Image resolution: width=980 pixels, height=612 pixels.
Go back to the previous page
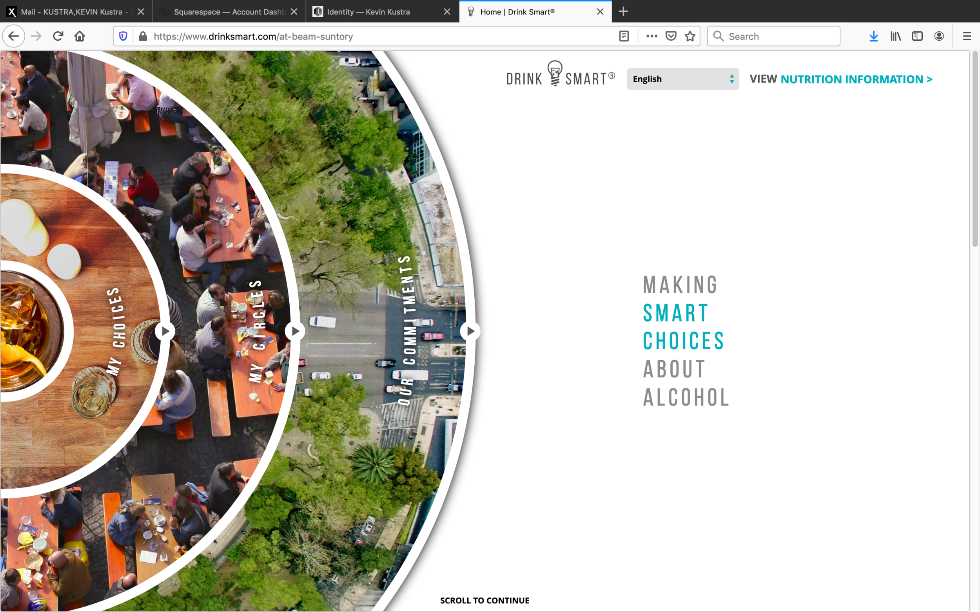tap(14, 36)
